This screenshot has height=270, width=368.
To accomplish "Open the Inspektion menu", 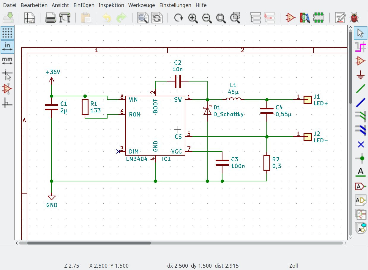I will [x=111, y=5].
